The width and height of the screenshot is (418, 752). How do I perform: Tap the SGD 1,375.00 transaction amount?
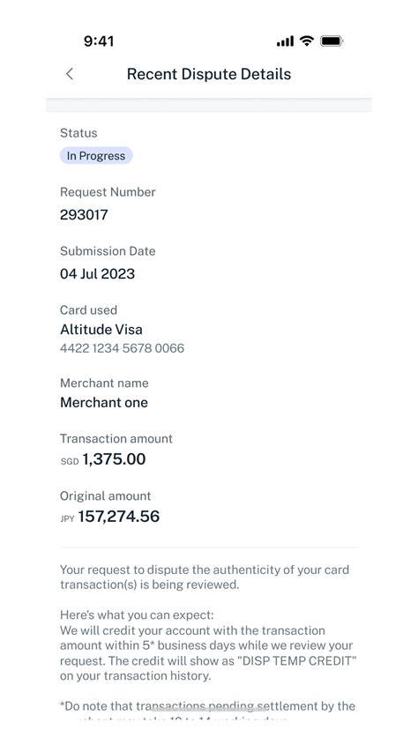[x=102, y=459]
